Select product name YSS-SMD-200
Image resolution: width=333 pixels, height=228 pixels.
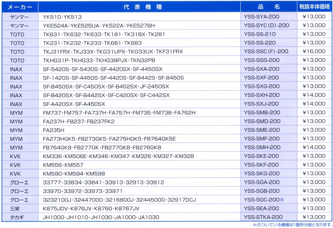[262, 121]
